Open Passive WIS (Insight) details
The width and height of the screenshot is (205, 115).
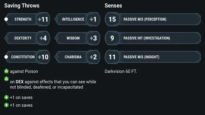click(x=153, y=57)
